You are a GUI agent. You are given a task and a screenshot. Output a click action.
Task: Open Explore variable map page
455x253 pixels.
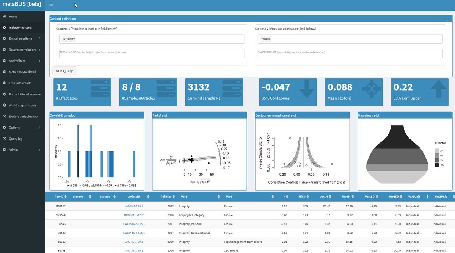tap(23, 116)
